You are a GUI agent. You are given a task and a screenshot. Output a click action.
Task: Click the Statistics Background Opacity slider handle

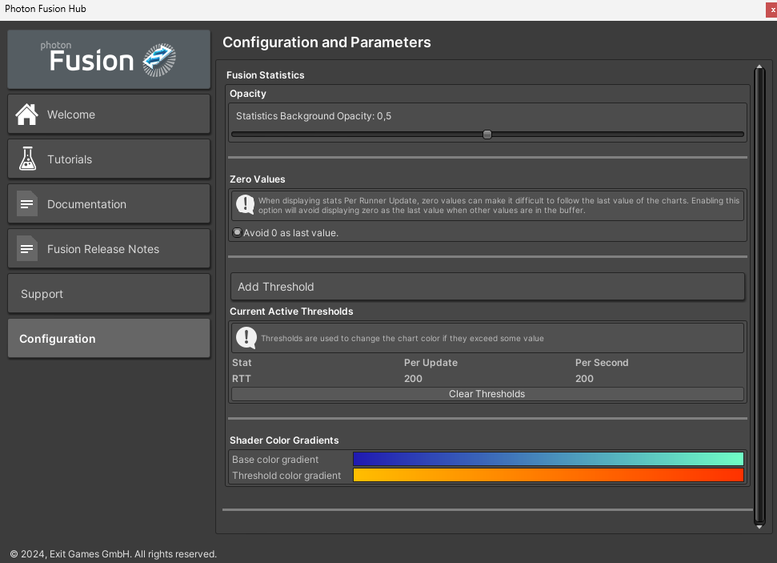[487, 135]
